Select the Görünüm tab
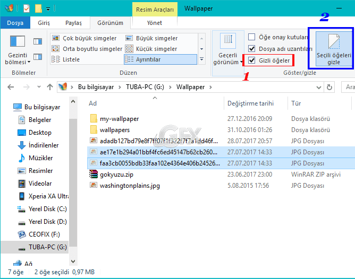 point(110,23)
